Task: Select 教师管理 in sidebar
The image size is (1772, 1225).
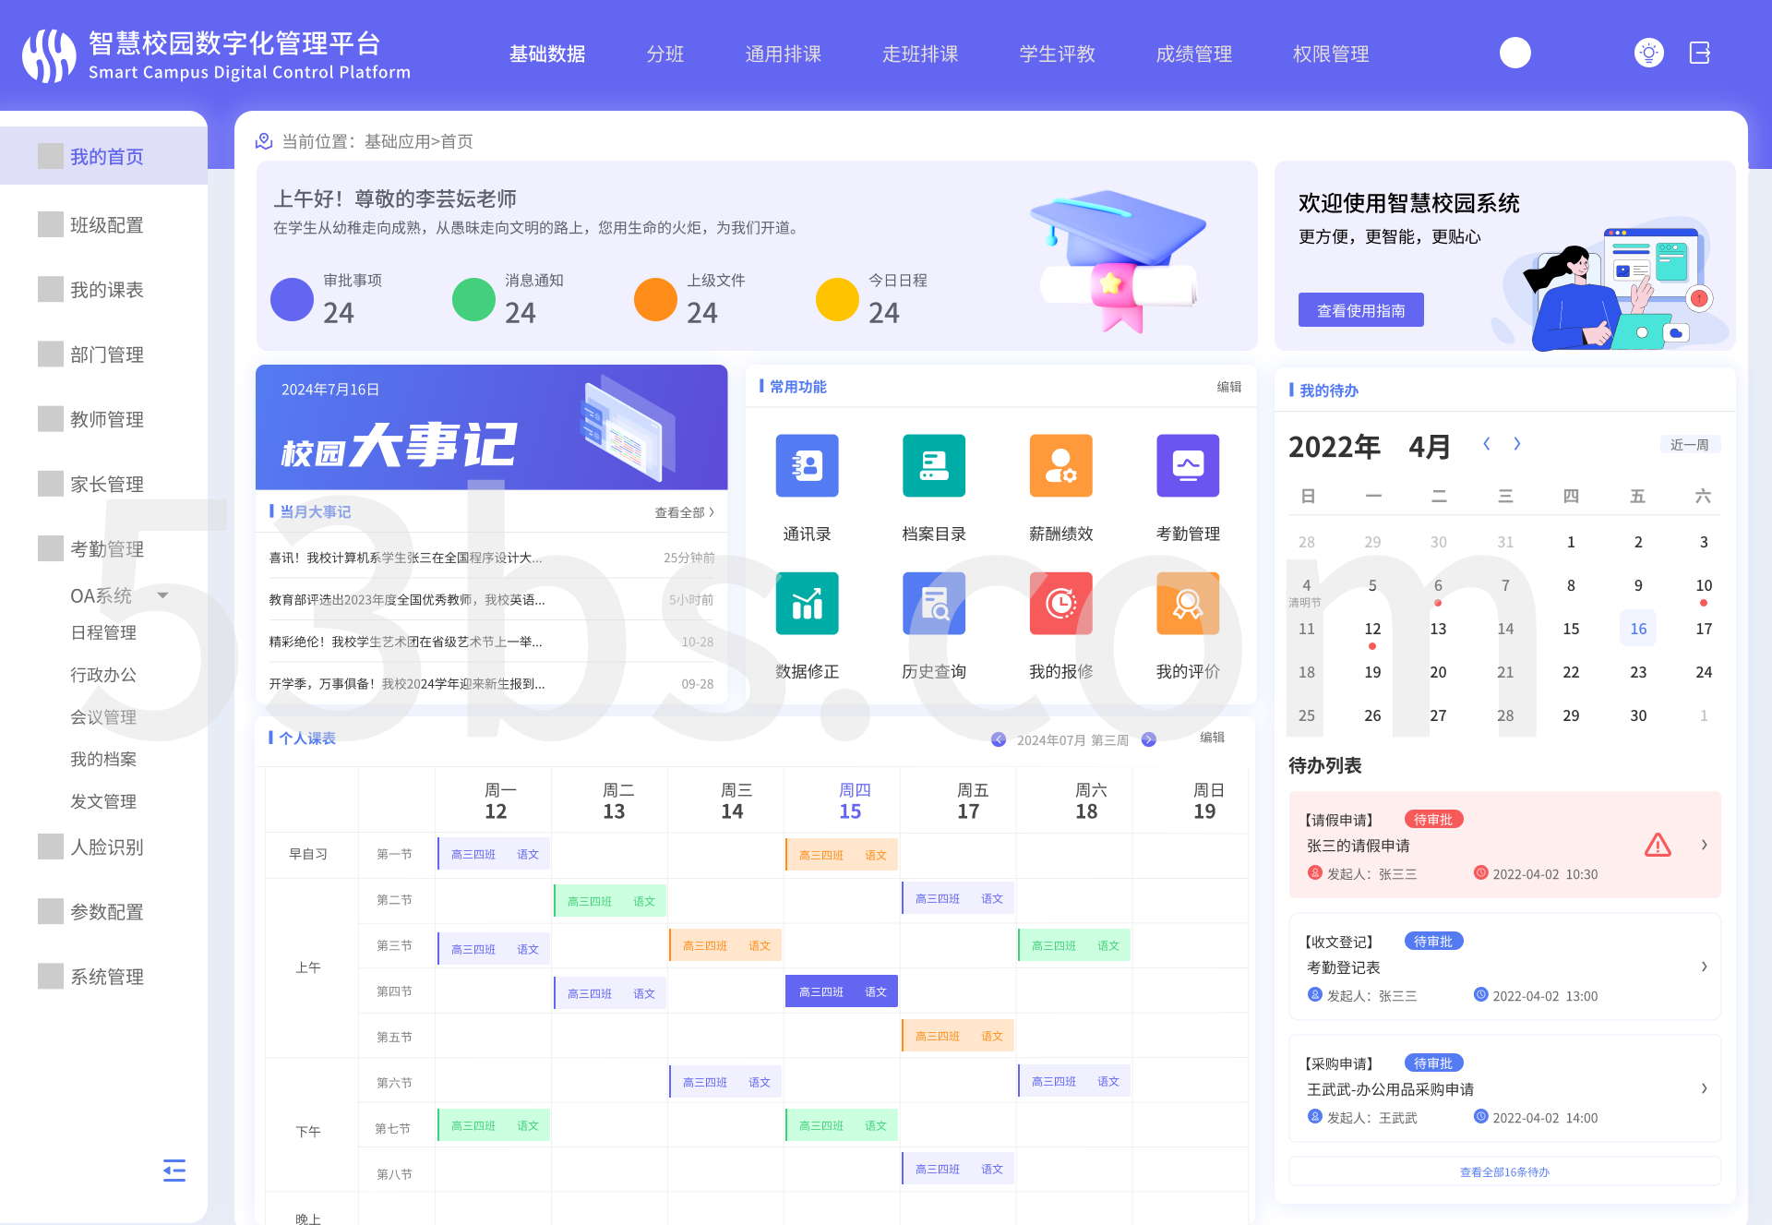Action: coord(107,418)
